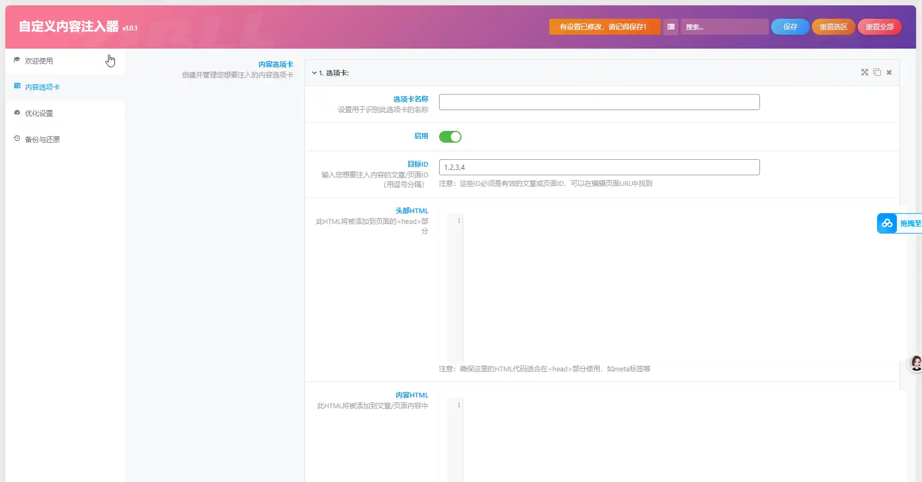Collapse the '1. 选项卡' accordion chevron
Viewport: 922px width, 482px height.
click(x=314, y=73)
